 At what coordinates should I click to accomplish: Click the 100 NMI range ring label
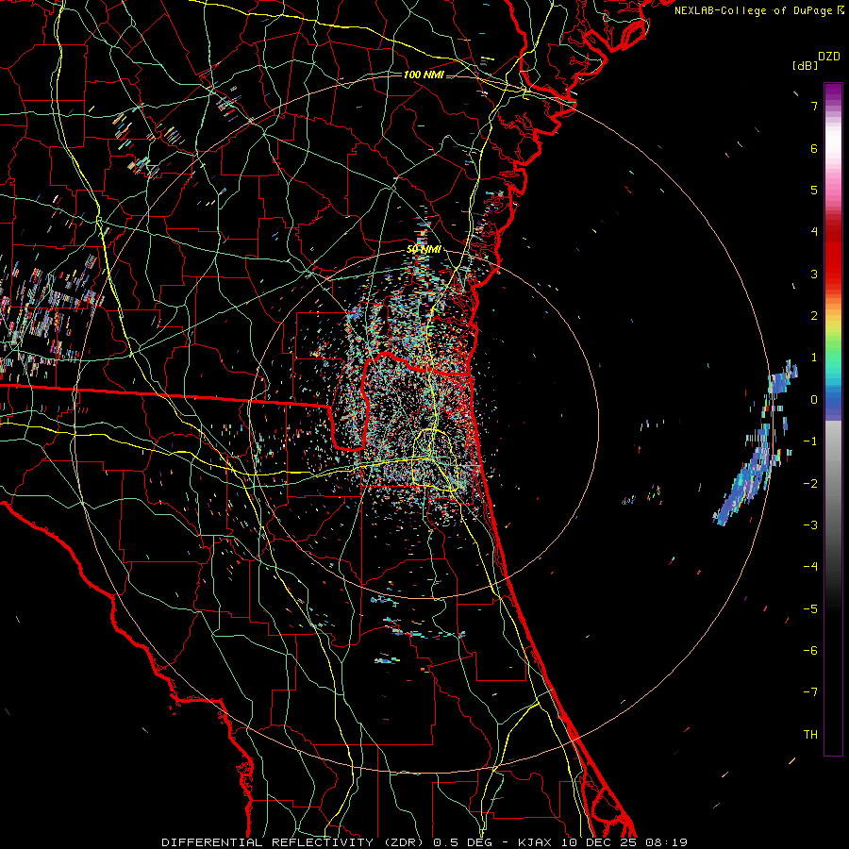(x=423, y=75)
